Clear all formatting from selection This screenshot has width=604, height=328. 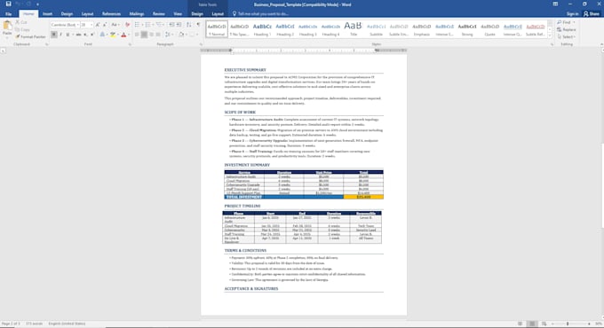(128, 25)
